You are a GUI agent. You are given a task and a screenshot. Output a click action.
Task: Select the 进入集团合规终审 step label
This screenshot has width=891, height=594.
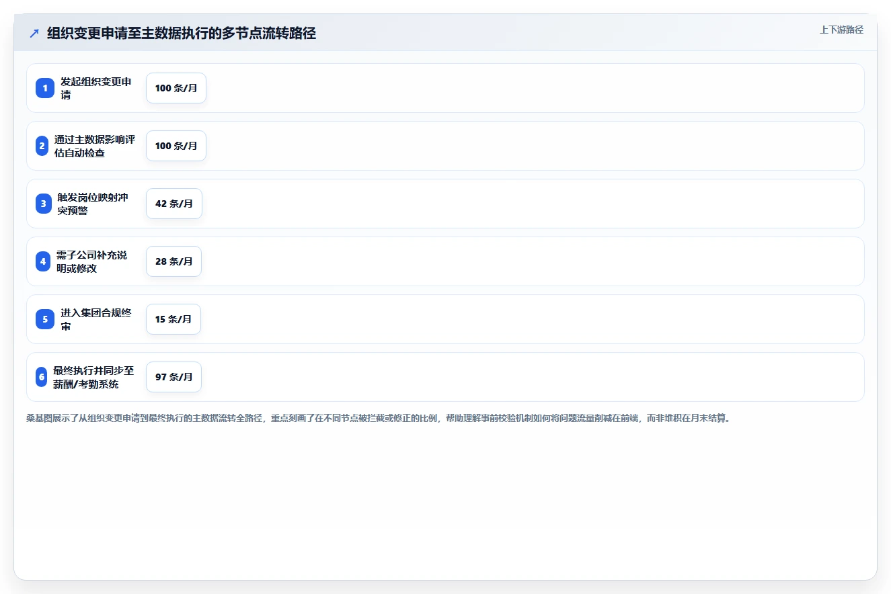pyautogui.click(x=97, y=319)
